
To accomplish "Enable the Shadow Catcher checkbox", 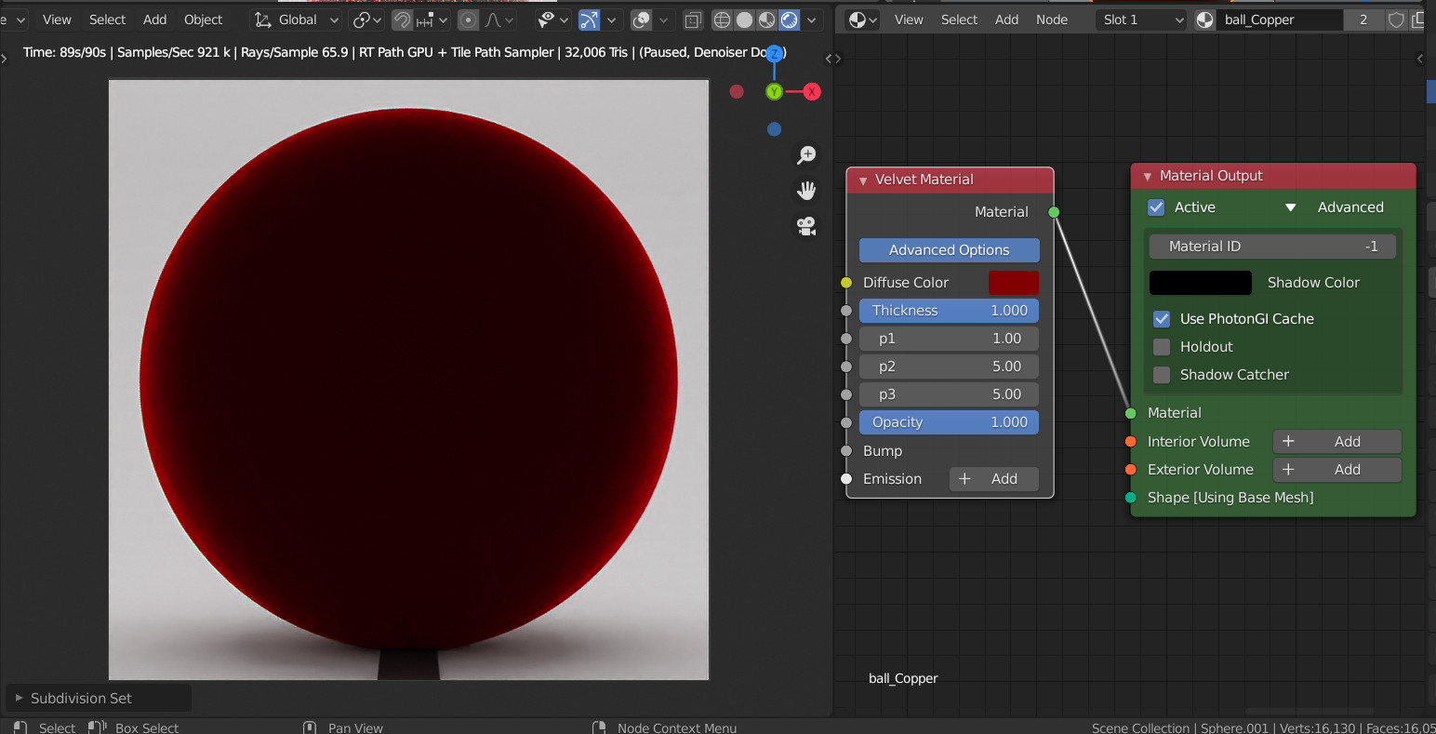I will (x=1162, y=375).
